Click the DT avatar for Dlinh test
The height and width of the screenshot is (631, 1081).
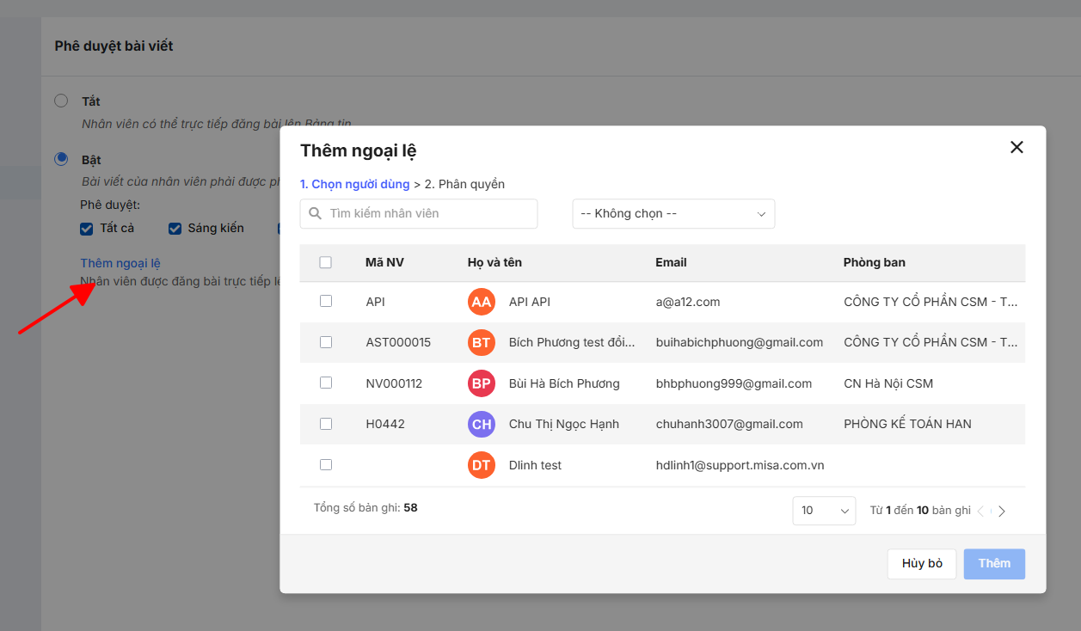(482, 465)
